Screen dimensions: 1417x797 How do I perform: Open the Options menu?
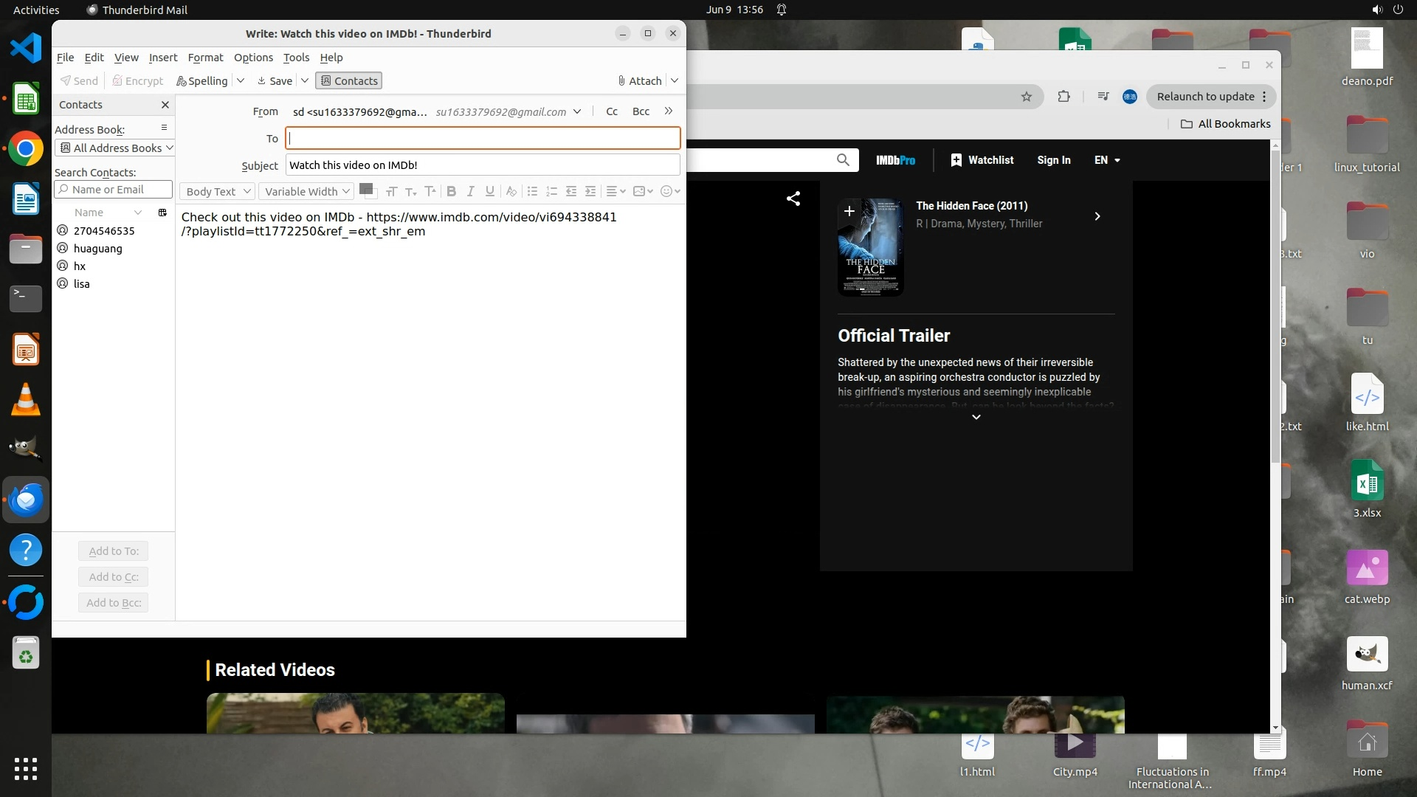pyautogui.click(x=253, y=58)
